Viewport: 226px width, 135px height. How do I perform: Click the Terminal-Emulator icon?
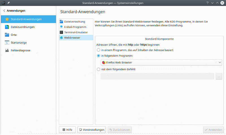(62, 32)
